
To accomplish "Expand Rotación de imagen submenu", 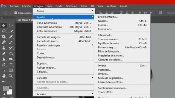I will point(64,45).
